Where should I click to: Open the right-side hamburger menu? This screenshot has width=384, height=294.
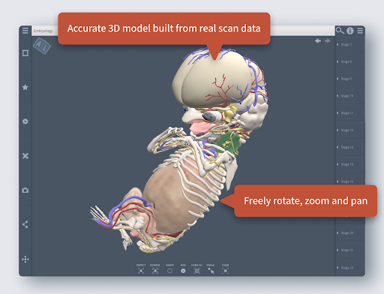360,31
